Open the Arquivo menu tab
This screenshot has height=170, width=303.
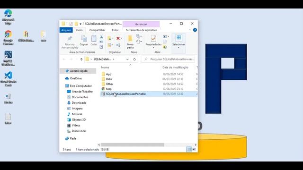[x=66, y=30]
